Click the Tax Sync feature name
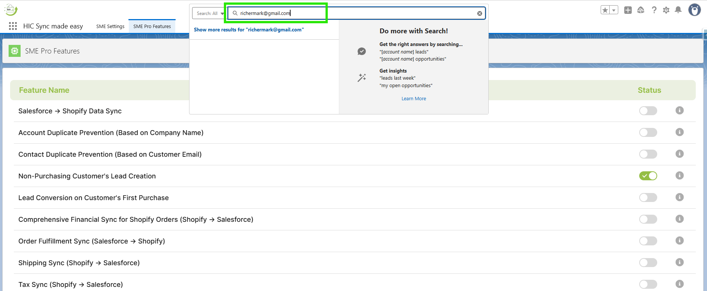Viewport: 707px width, 291px height. (x=71, y=285)
